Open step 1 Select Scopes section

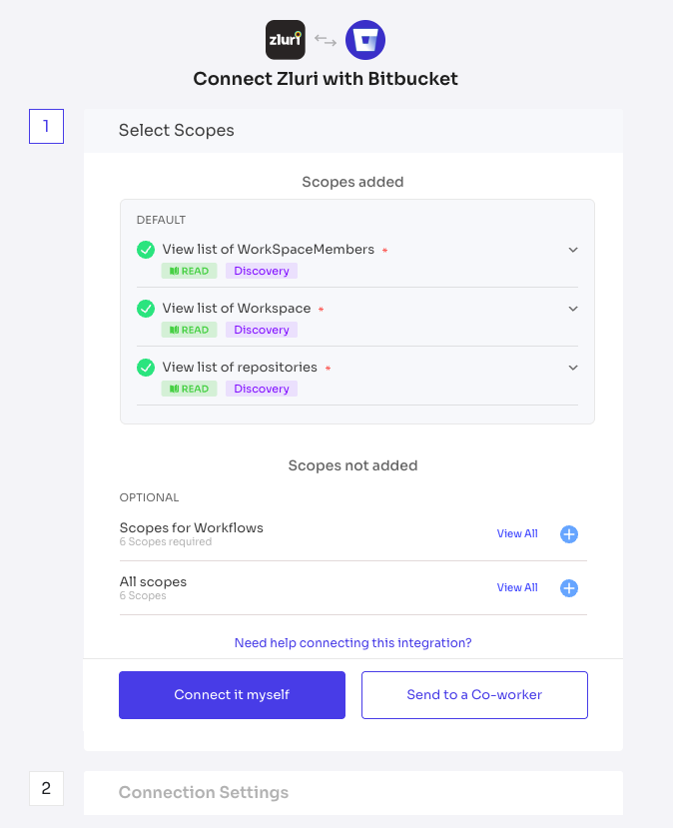click(x=353, y=131)
